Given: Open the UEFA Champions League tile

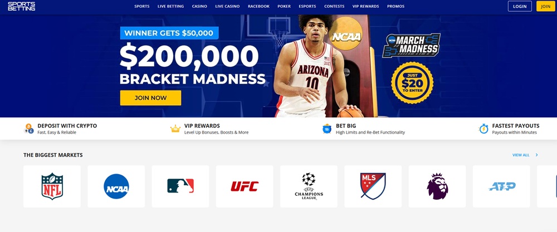Looking at the screenshot, I should tap(309, 186).
